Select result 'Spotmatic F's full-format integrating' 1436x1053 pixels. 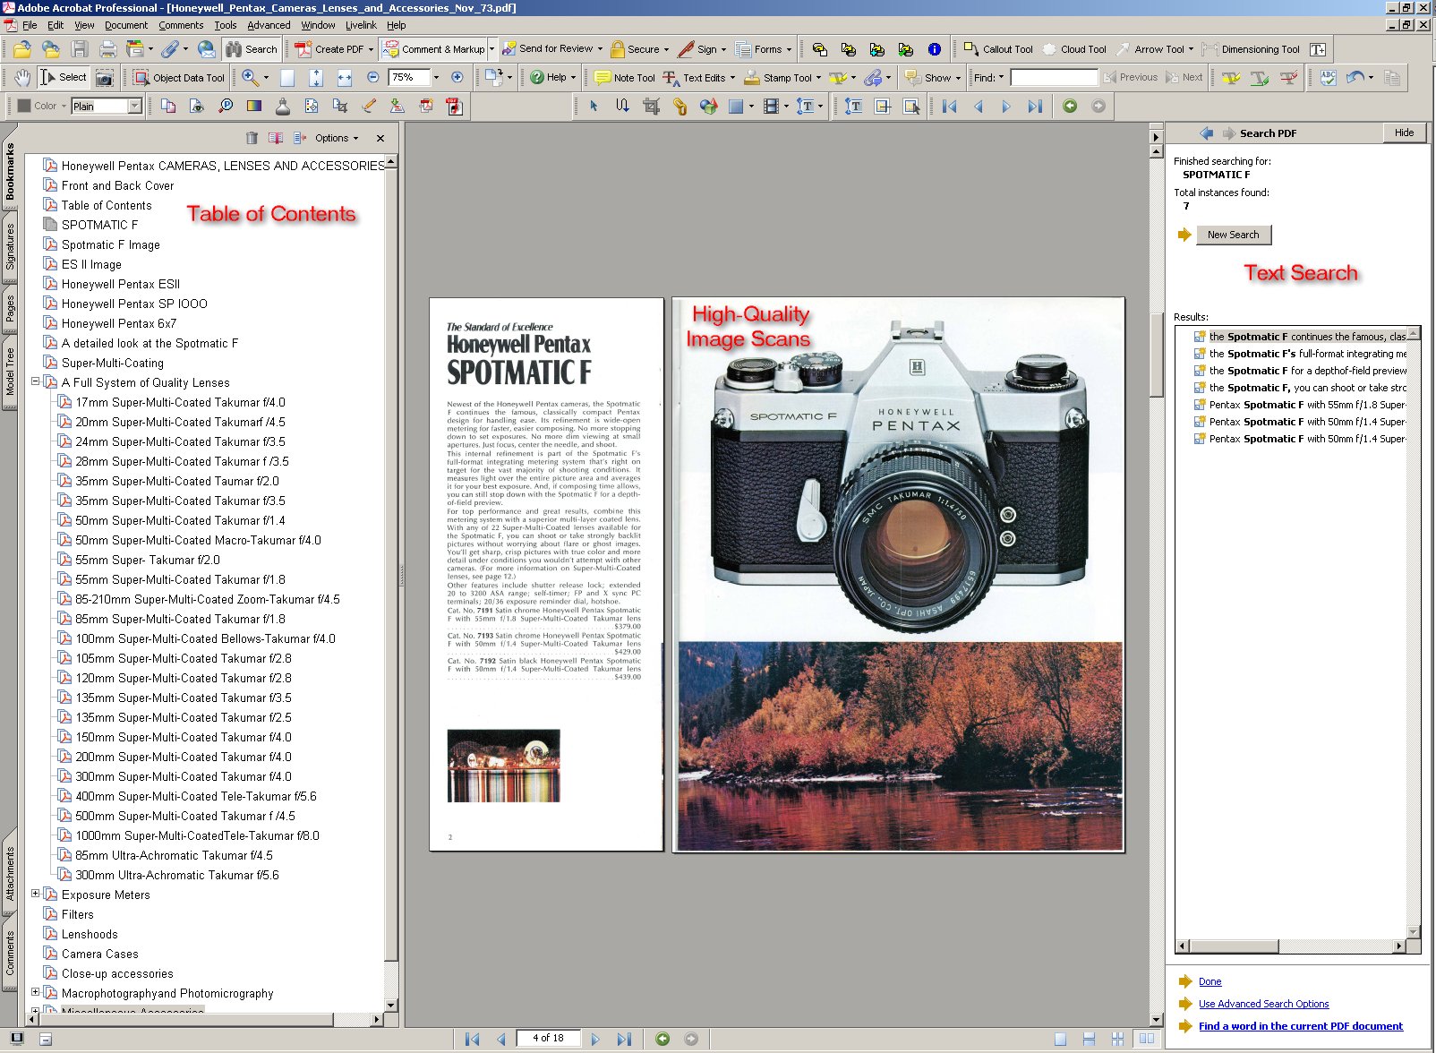[1307, 354]
